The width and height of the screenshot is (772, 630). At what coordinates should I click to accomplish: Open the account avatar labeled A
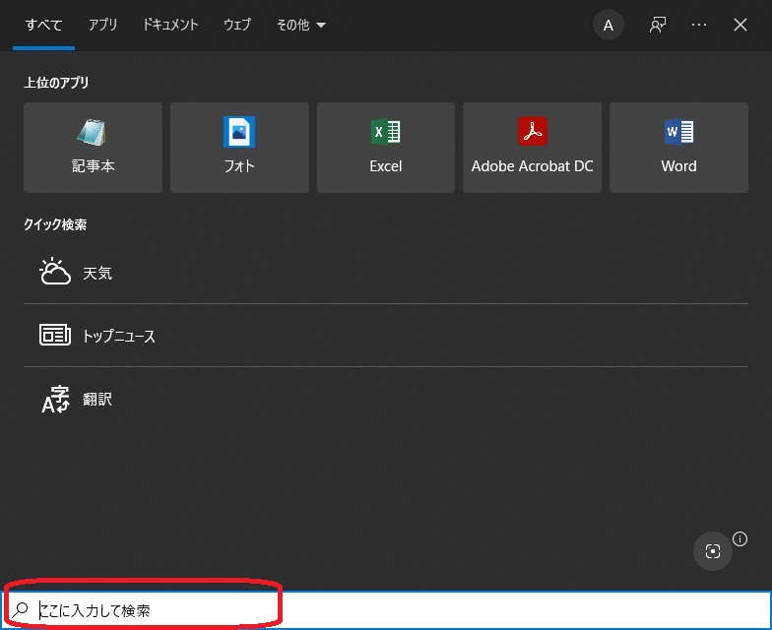(609, 25)
